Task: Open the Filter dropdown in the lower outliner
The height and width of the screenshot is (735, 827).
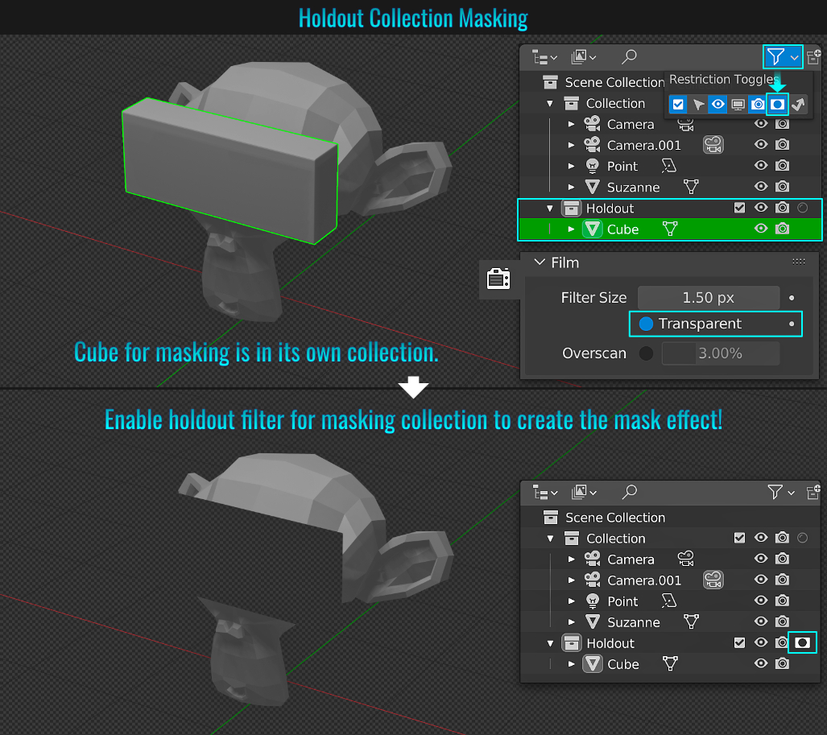Action: tap(782, 492)
